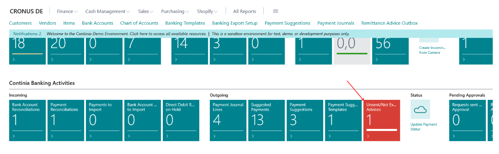The height and width of the screenshot is (154, 499).
Task: Click the Continia Banking Activities heading
Action: (x=42, y=83)
